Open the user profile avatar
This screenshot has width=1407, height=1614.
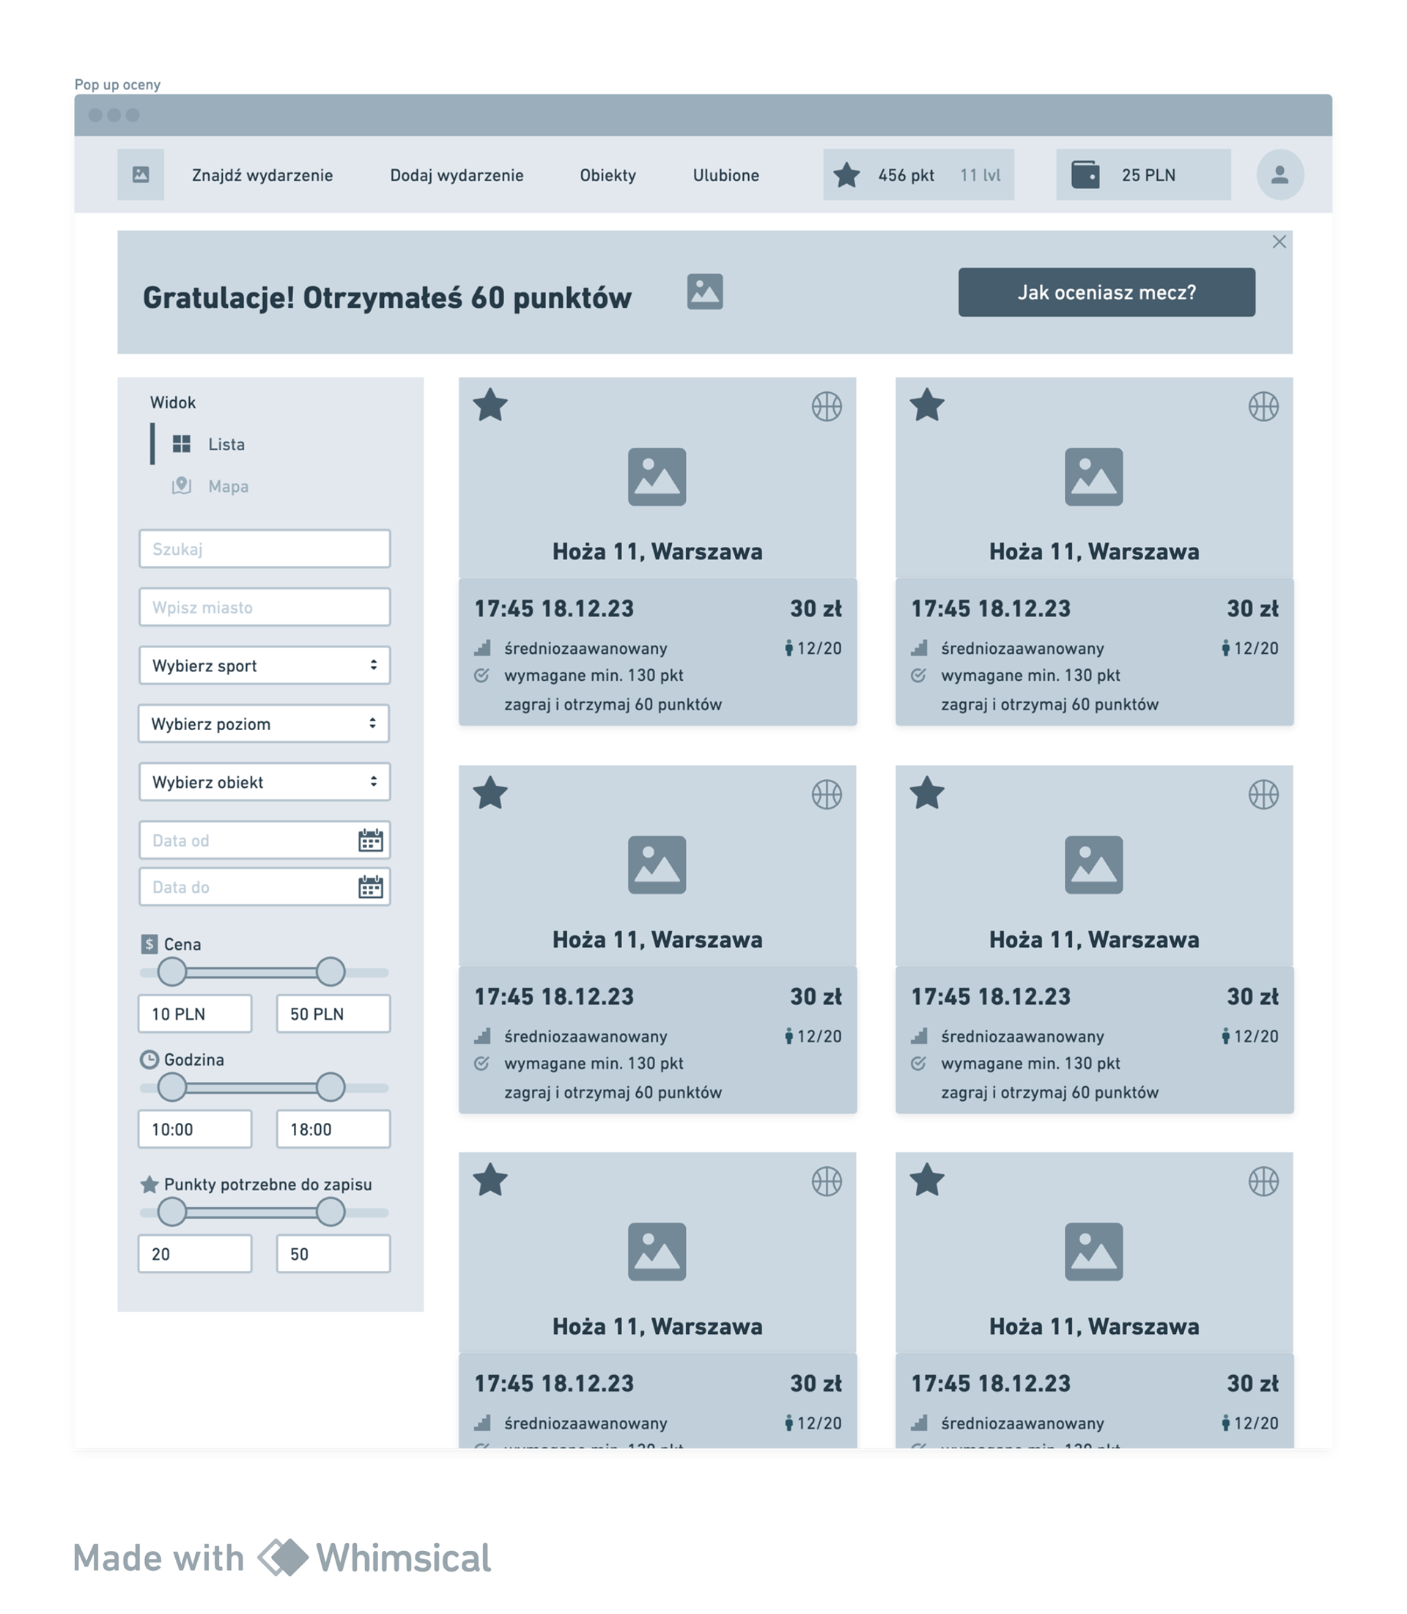click(1279, 174)
